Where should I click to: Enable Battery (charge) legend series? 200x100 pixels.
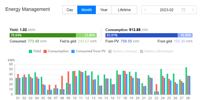123,51
